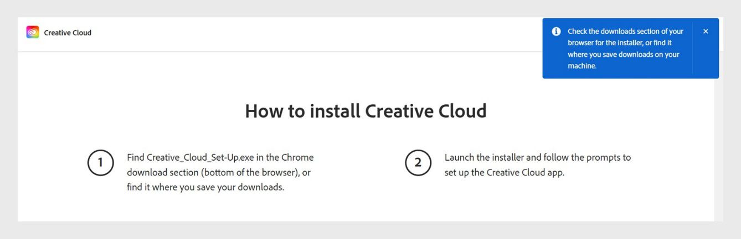
Task: Click the circled number 2 step icon
Action: (418, 162)
